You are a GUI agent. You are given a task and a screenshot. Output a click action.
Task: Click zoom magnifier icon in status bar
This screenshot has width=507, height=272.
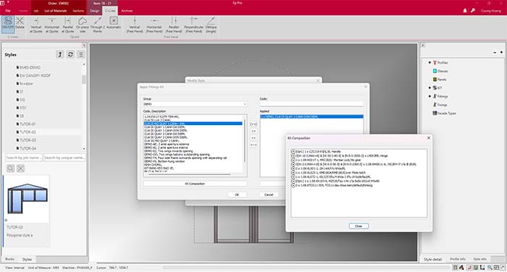coord(490,268)
